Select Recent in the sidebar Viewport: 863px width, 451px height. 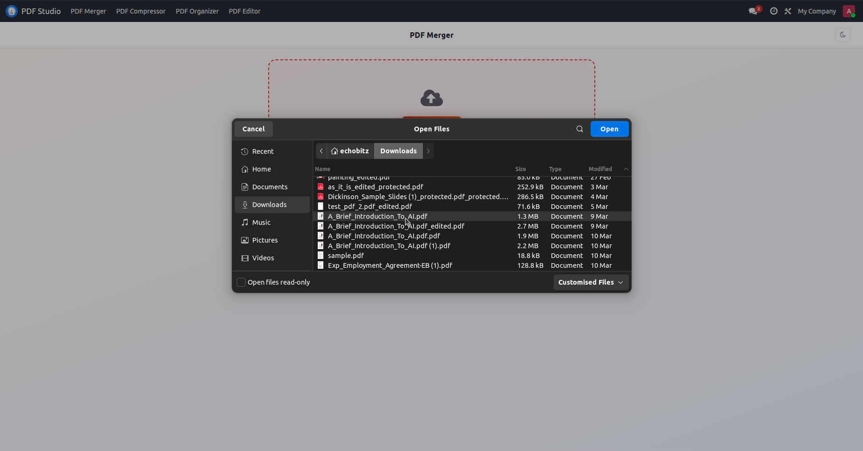(272, 151)
